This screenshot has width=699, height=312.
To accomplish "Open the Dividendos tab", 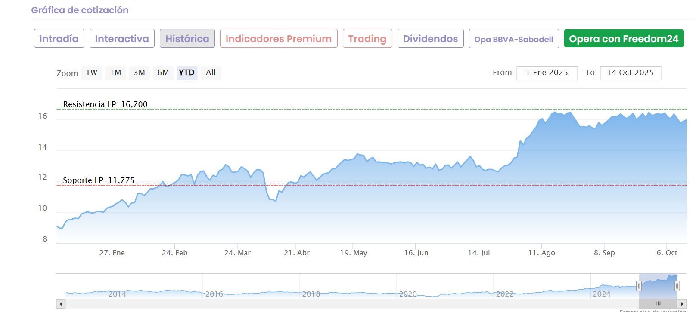I will [430, 39].
